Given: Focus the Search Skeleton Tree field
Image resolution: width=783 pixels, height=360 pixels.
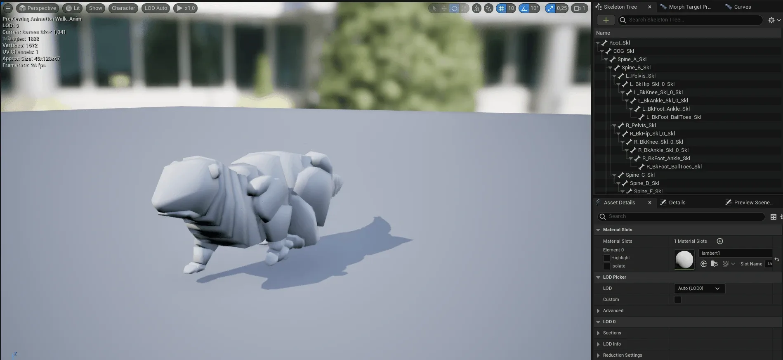Looking at the screenshot, I should [x=690, y=20].
